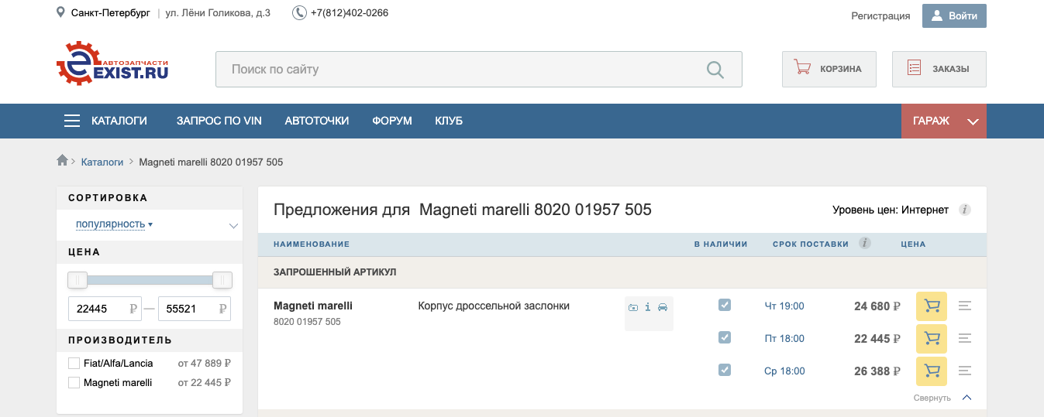This screenshot has height=417, width=1044.
Task: Click the Ср 18:00 delivery time link
Action: [x=784, y=371]
